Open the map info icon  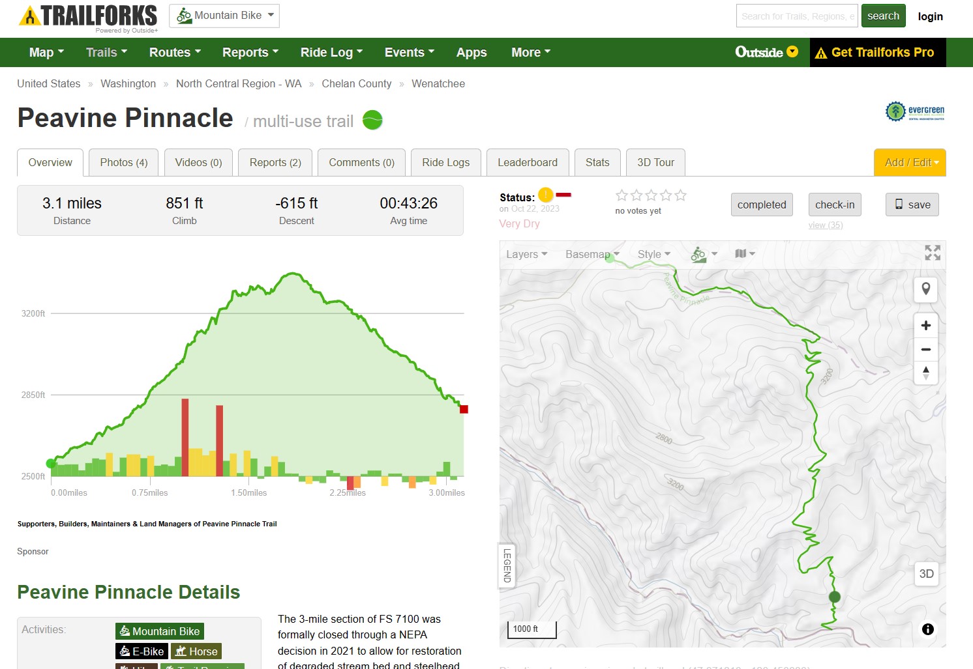(928, 629)
